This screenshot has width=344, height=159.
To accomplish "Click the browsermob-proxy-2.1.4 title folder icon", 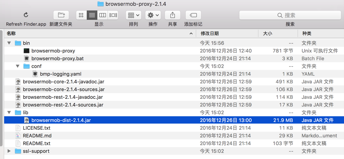I will coord(100,4).
